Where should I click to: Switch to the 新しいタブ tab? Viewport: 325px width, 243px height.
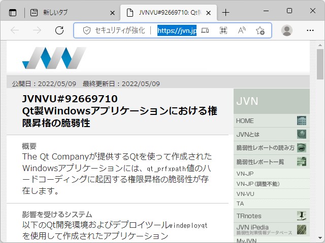[72, 13]
